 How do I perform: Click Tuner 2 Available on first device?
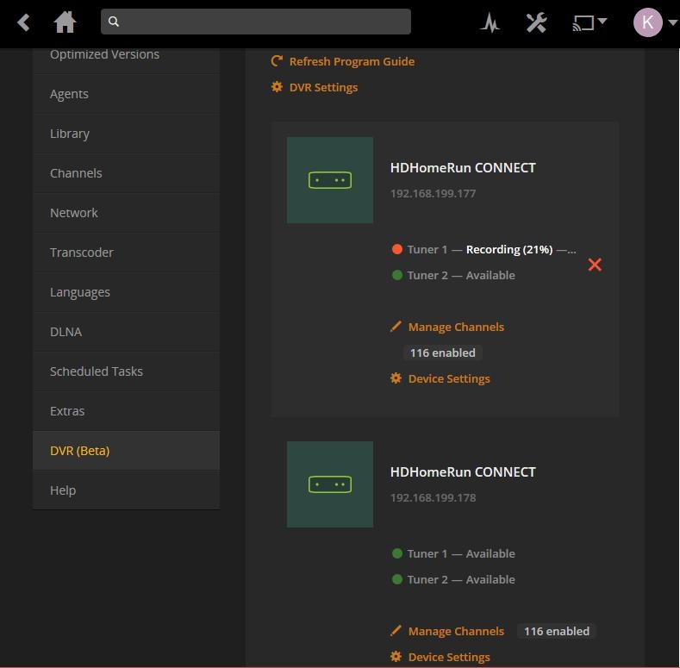tap(461, 276)
